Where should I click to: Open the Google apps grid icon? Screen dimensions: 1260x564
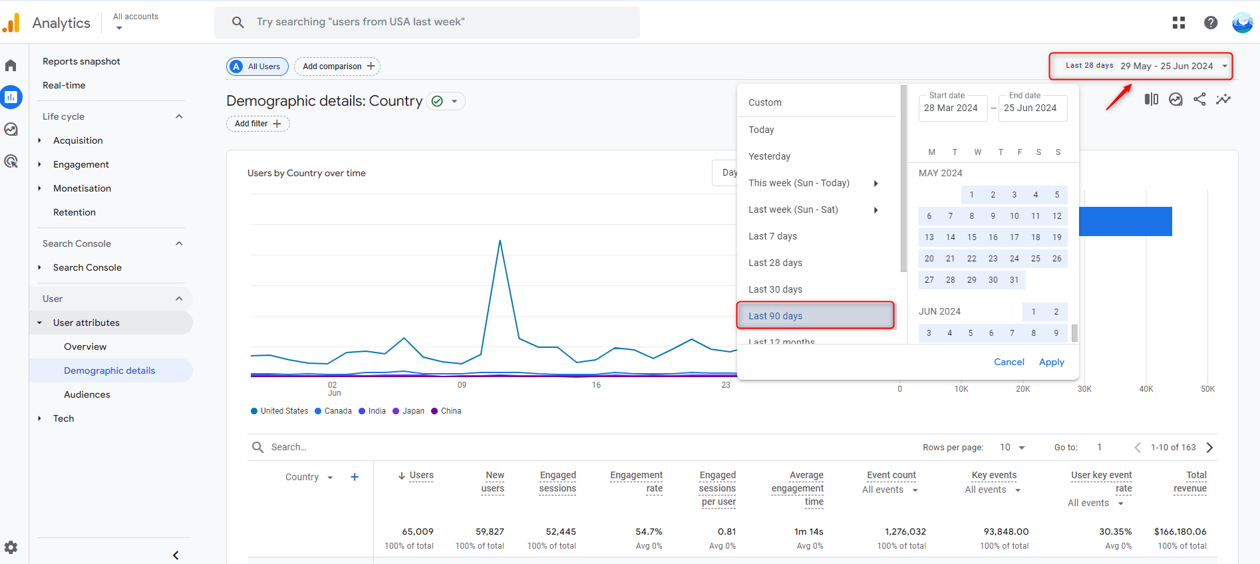point(1179,23)
